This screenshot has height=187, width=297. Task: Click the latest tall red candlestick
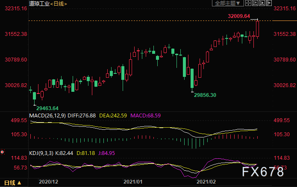tap(257, 29)
